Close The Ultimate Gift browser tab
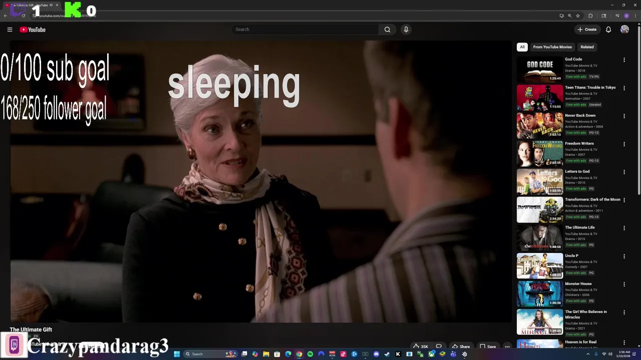The height and width of the screenshot is (360, 641). [57, 5]
